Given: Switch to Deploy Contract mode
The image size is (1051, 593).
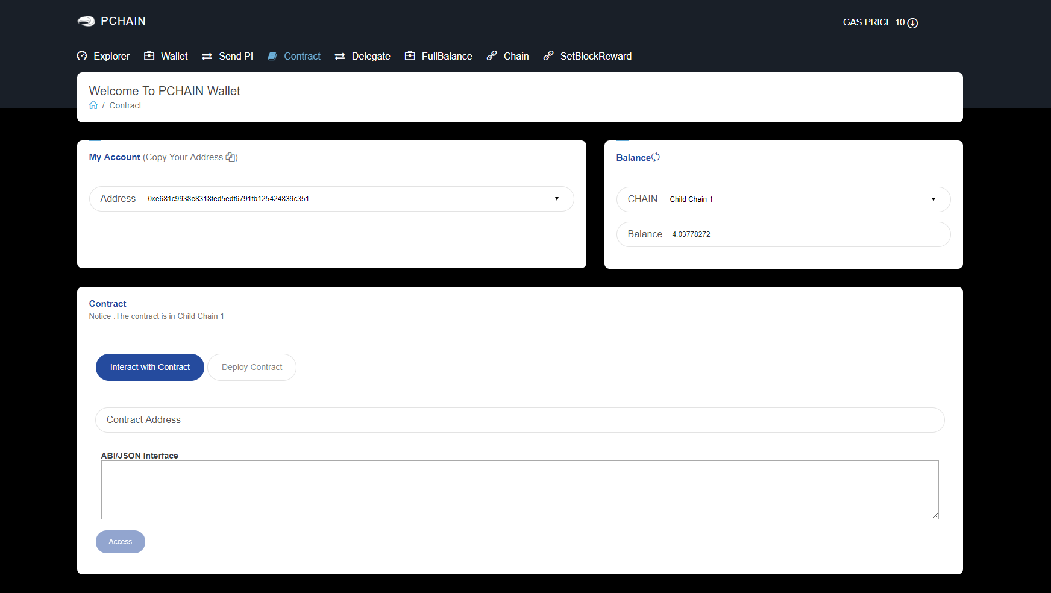Looking at the screenshot, I should tap(252, 367).
